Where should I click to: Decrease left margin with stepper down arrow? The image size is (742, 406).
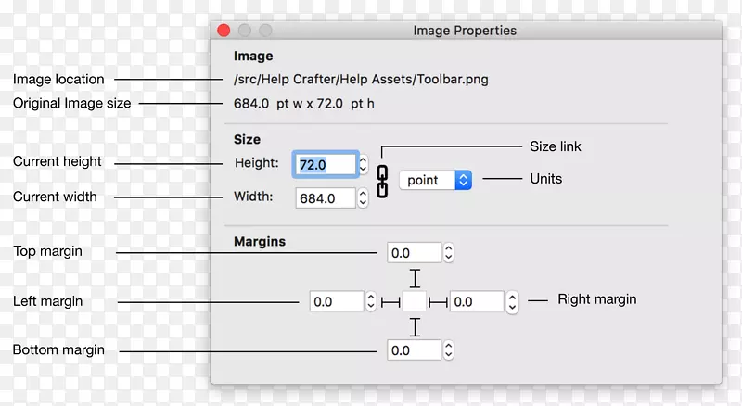[371, 306]
